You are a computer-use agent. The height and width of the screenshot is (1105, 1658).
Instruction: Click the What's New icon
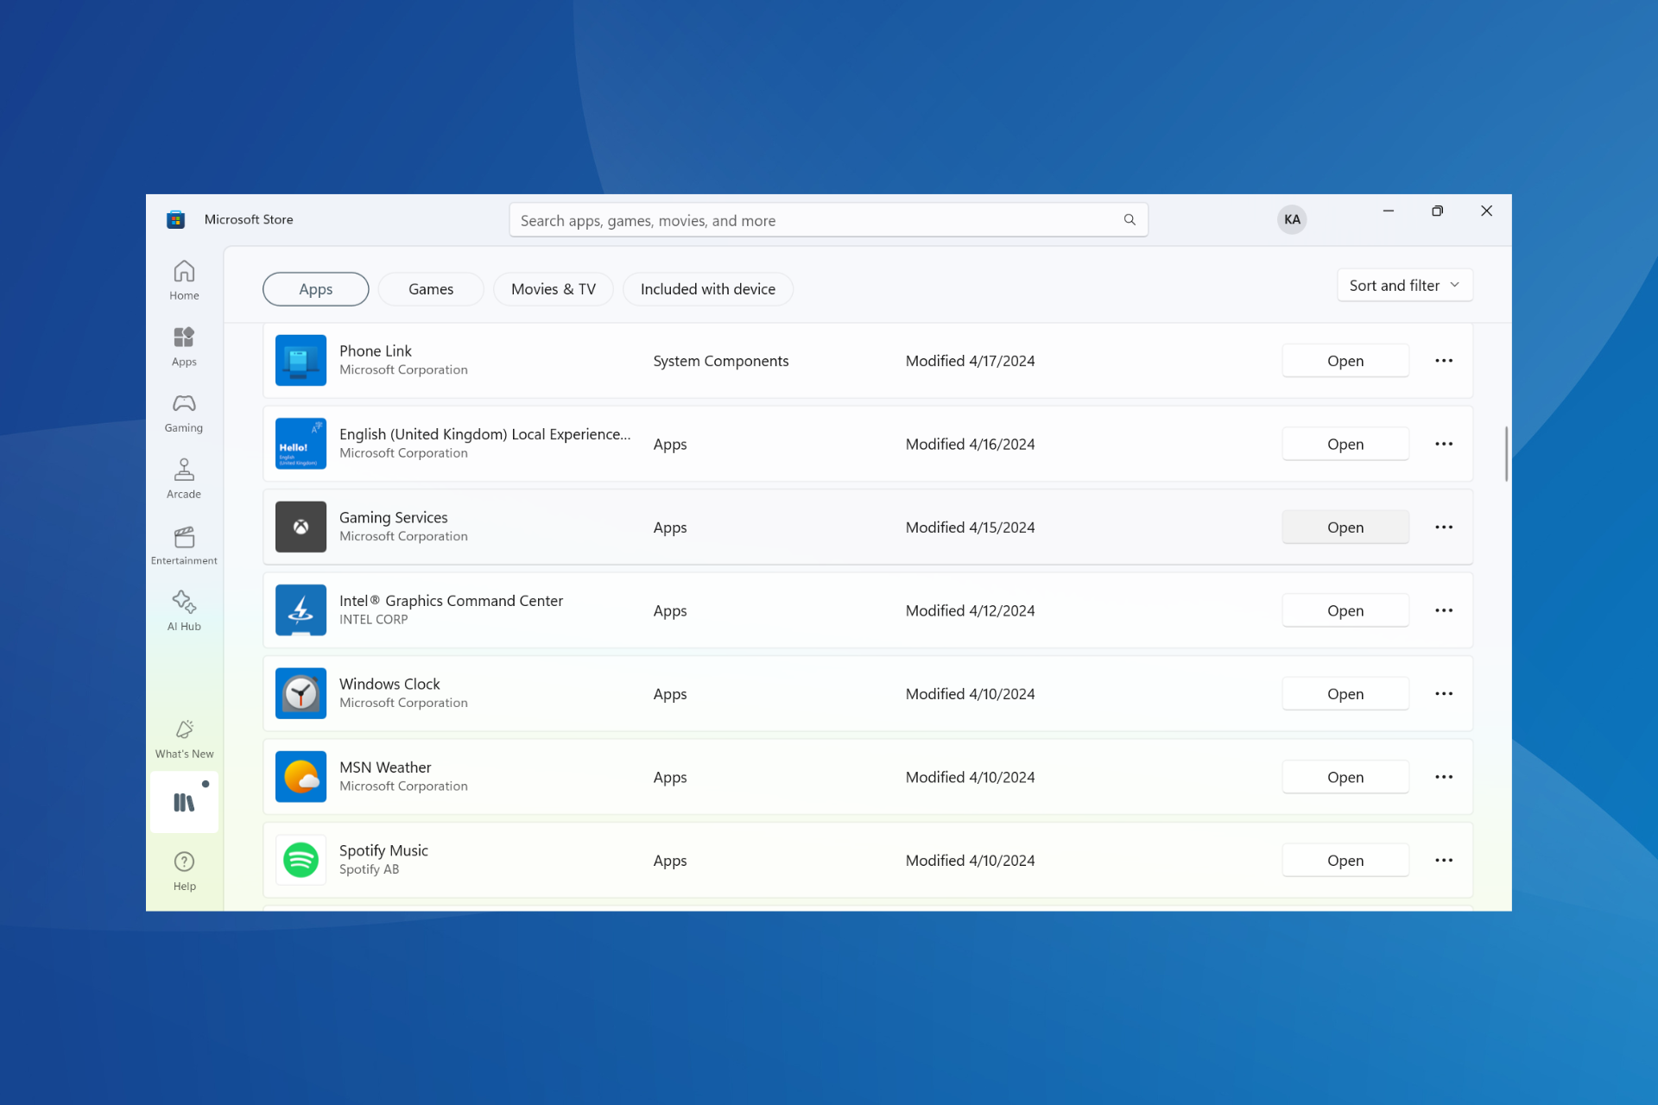click(184, 738)
